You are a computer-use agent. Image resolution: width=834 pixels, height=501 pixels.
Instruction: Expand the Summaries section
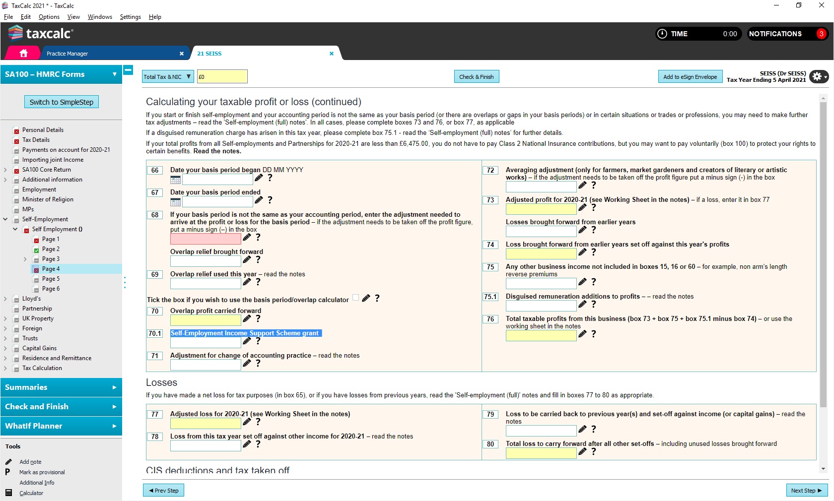coord(61,387)
